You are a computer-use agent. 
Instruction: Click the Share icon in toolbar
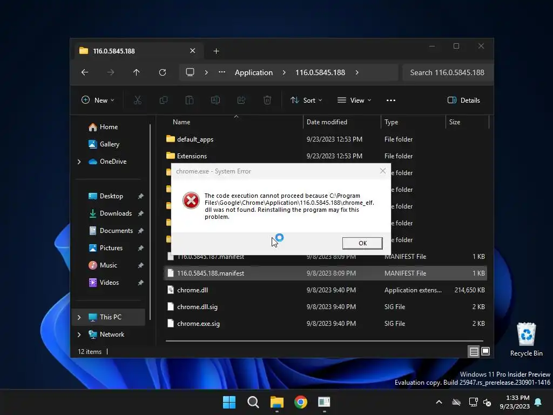(241, 100)
